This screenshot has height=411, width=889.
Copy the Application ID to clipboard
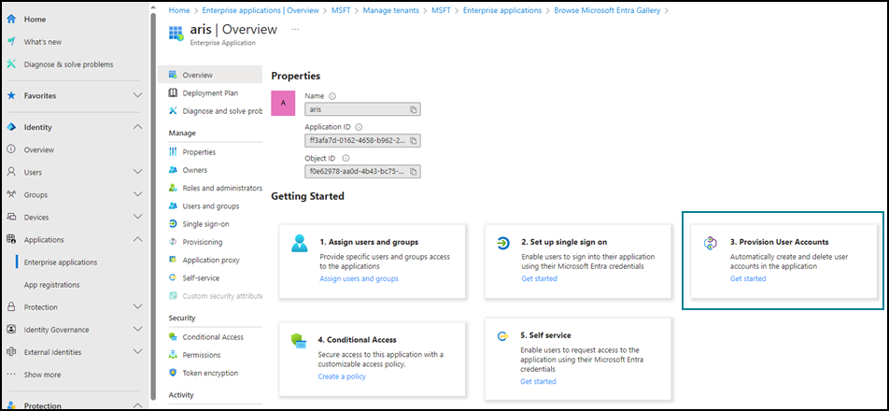pos(414,141)
